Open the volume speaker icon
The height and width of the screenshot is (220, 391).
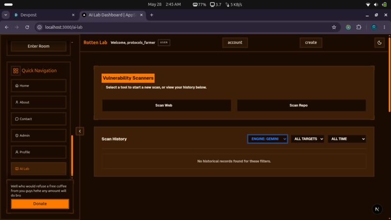tap(376, 4)
